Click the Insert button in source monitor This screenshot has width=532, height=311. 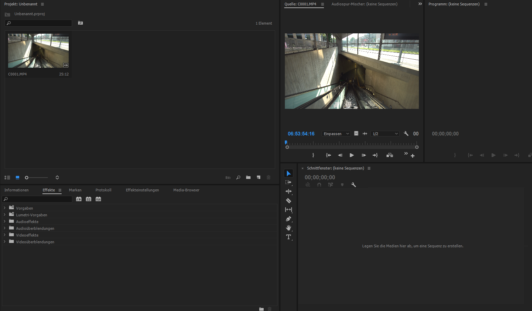click(390, 155)
